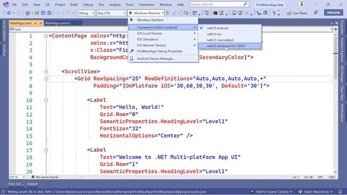Open the Any CPU platform dropdown
This screenshot has height=195, width=347.
(x=111, y=13)
